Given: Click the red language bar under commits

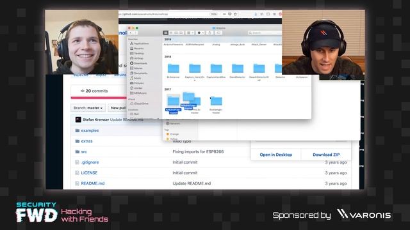Looking at the screenshot, I should (99, 98).
